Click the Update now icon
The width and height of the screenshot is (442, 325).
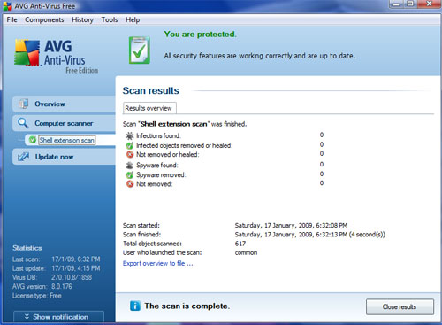(23, 157)
